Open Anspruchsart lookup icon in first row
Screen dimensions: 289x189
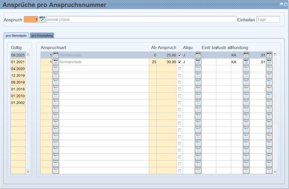(x=56, y=55)
